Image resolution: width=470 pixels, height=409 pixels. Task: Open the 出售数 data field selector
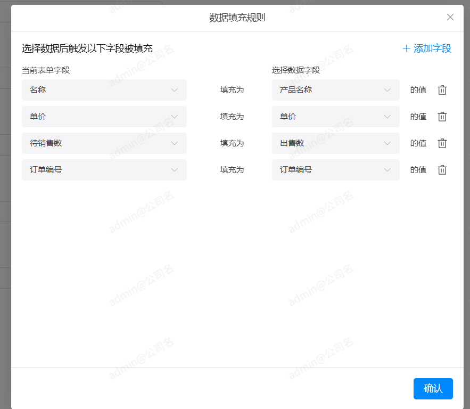pyautogui.click(x=335, y=143)
